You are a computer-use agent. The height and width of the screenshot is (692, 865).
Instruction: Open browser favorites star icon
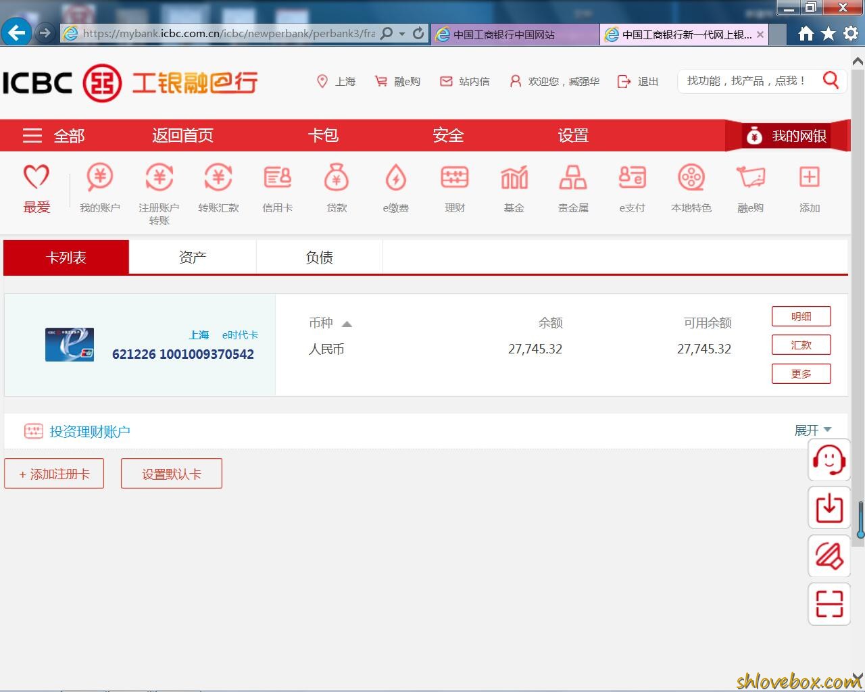point(829,33)
